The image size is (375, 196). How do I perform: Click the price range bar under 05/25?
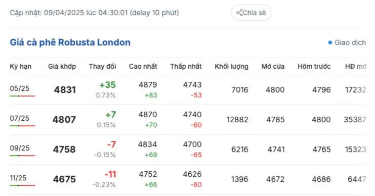coord(22,96)
